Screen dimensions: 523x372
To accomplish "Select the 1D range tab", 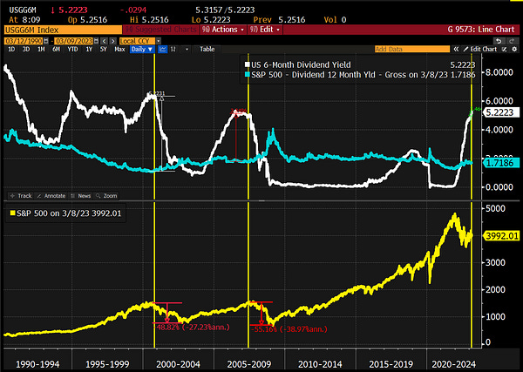I will pyautogui.click(x=11, y=50).
